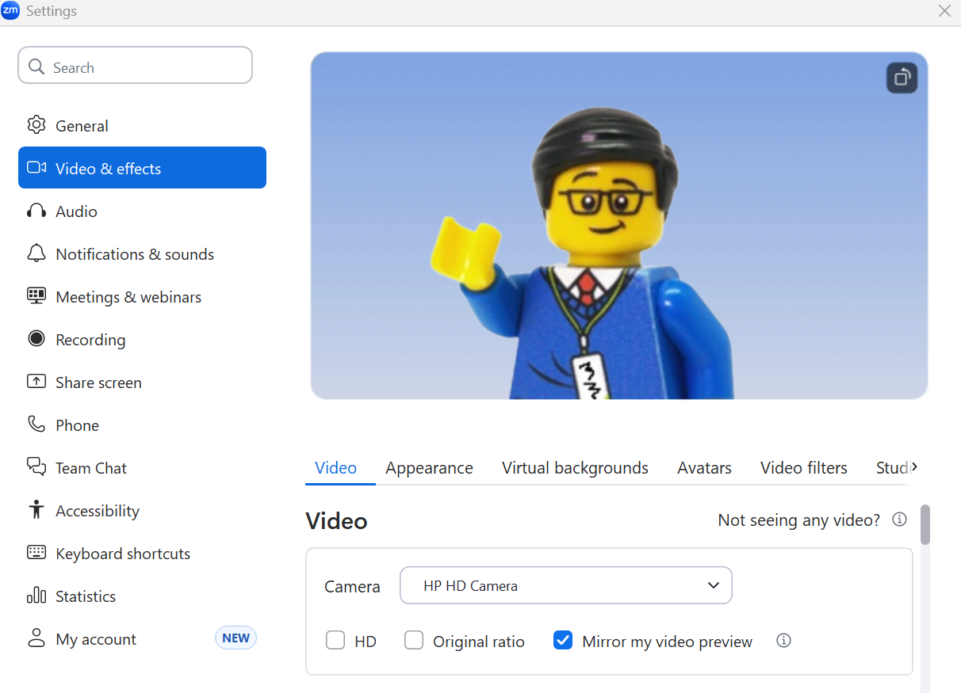Switch to the Video filters tab
The image size is (961, 693).
803,468
